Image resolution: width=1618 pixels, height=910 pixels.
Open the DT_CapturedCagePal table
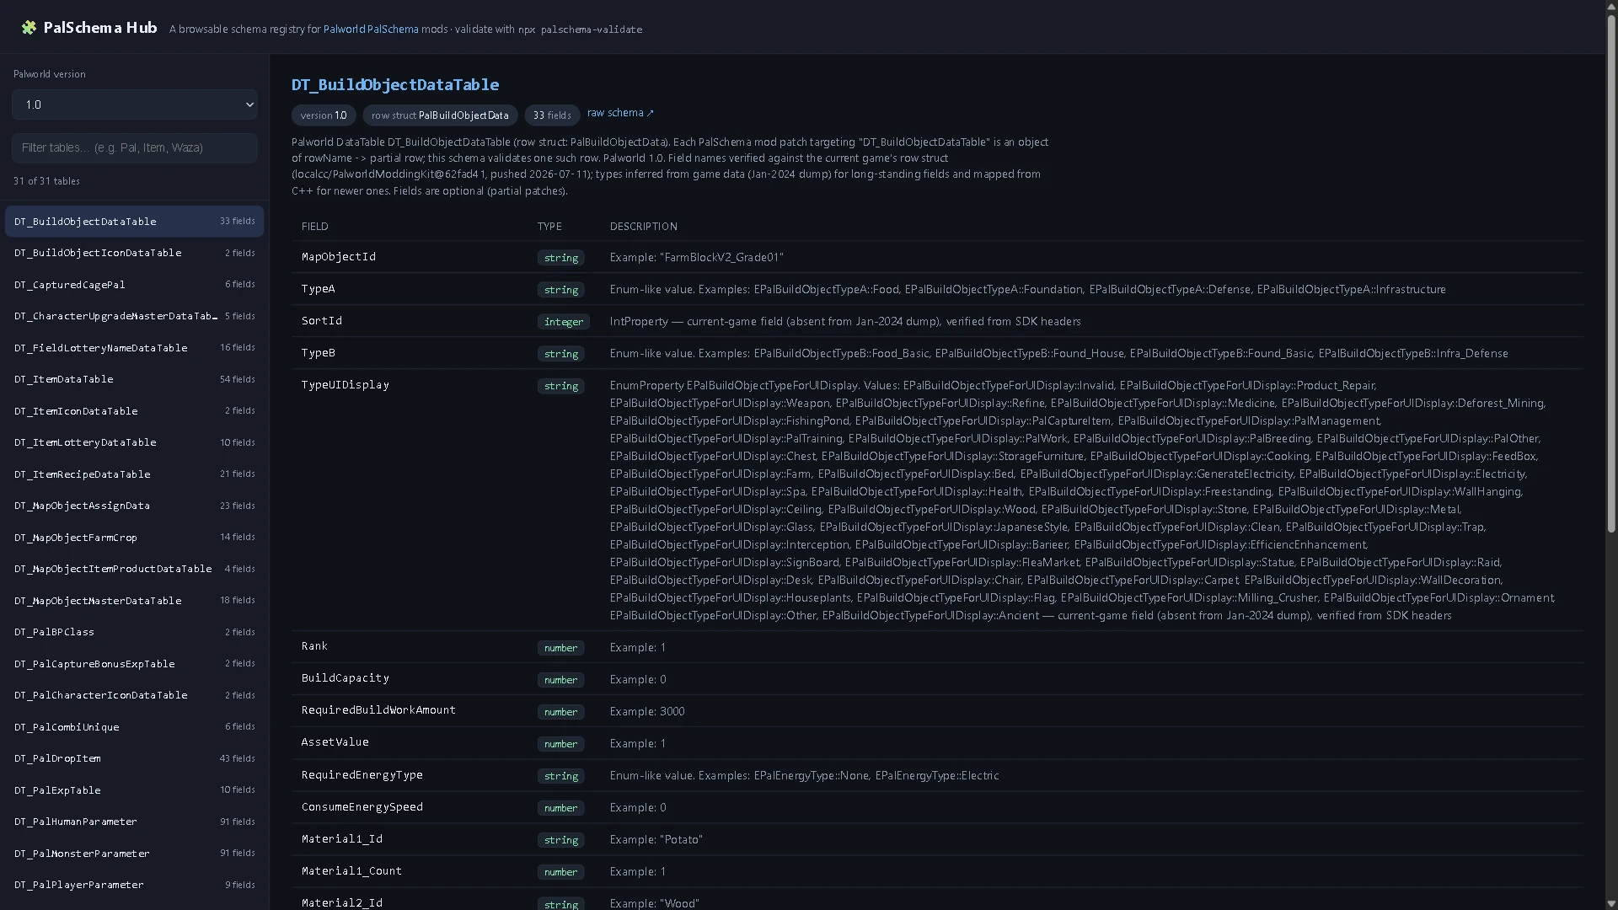135,285
